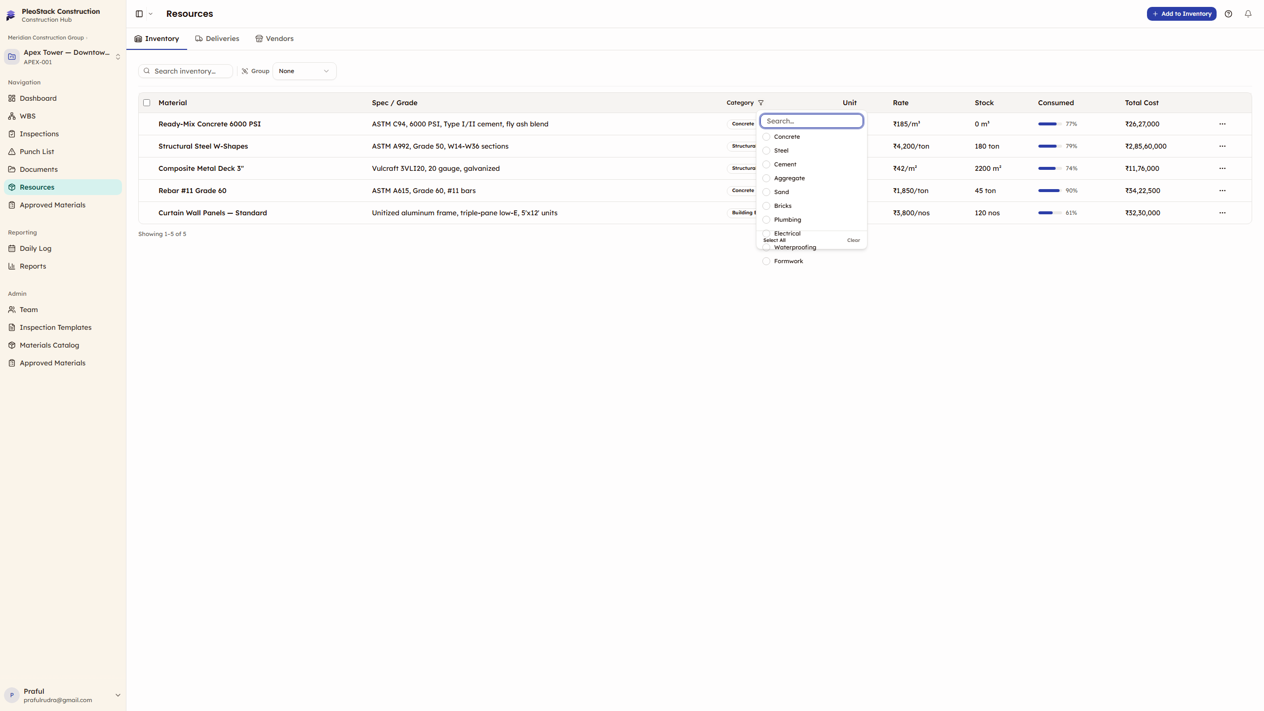Click Select All in filter popup

click(x=774, y=240)
